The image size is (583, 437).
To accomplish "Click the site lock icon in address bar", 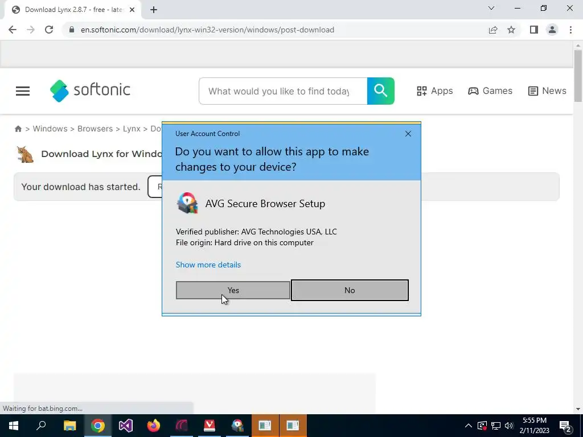I will [72, 30].
